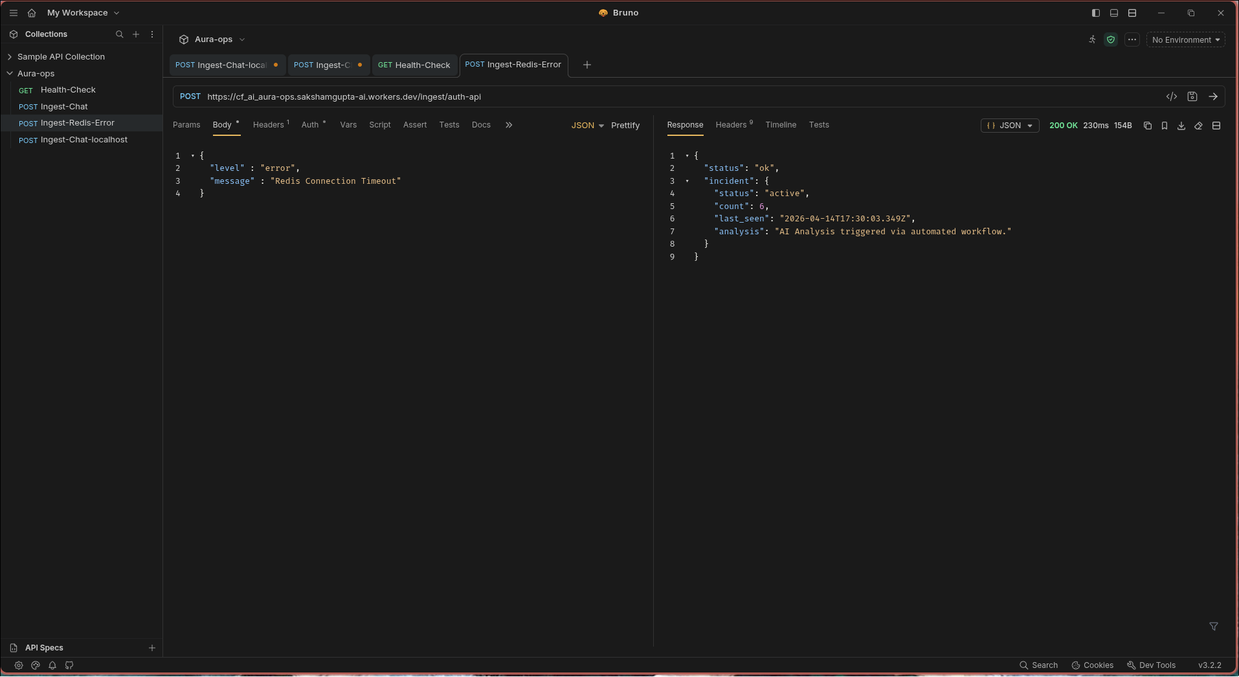Download the response using the download icon
1239x677 pixels.
point(1181,126)
